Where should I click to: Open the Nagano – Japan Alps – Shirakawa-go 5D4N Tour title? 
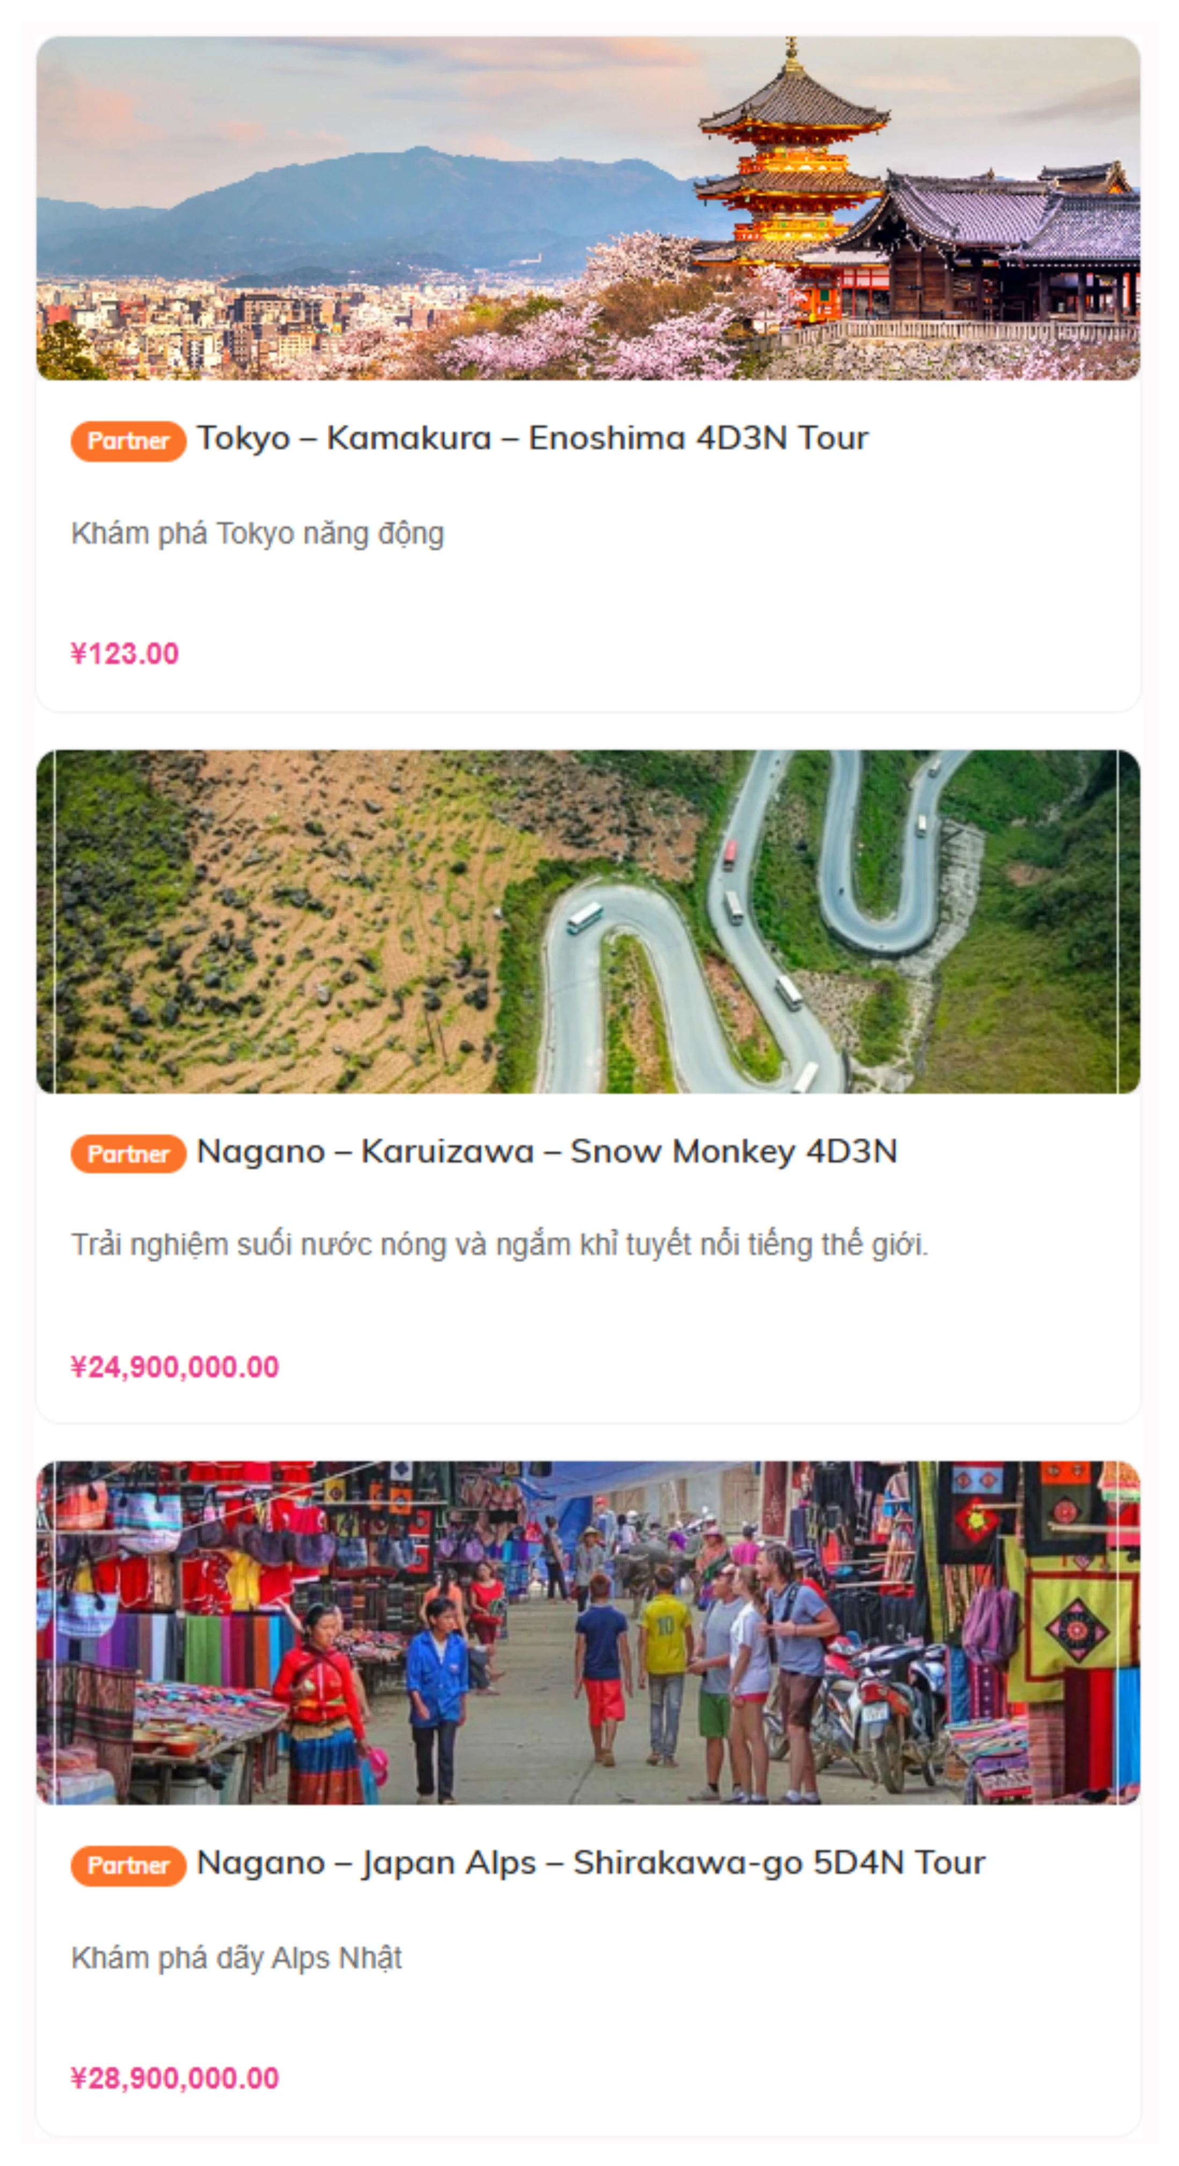[591, 1862]
